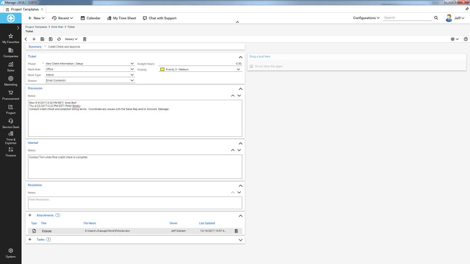
Task: Open the Sales module
Action: click(x=10, y=67)
